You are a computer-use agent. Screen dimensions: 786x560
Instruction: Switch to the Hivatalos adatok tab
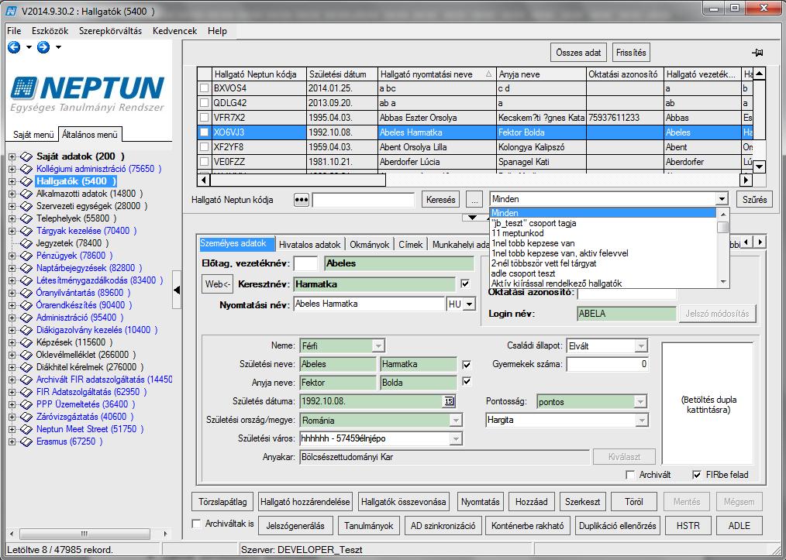pos(309,245)
